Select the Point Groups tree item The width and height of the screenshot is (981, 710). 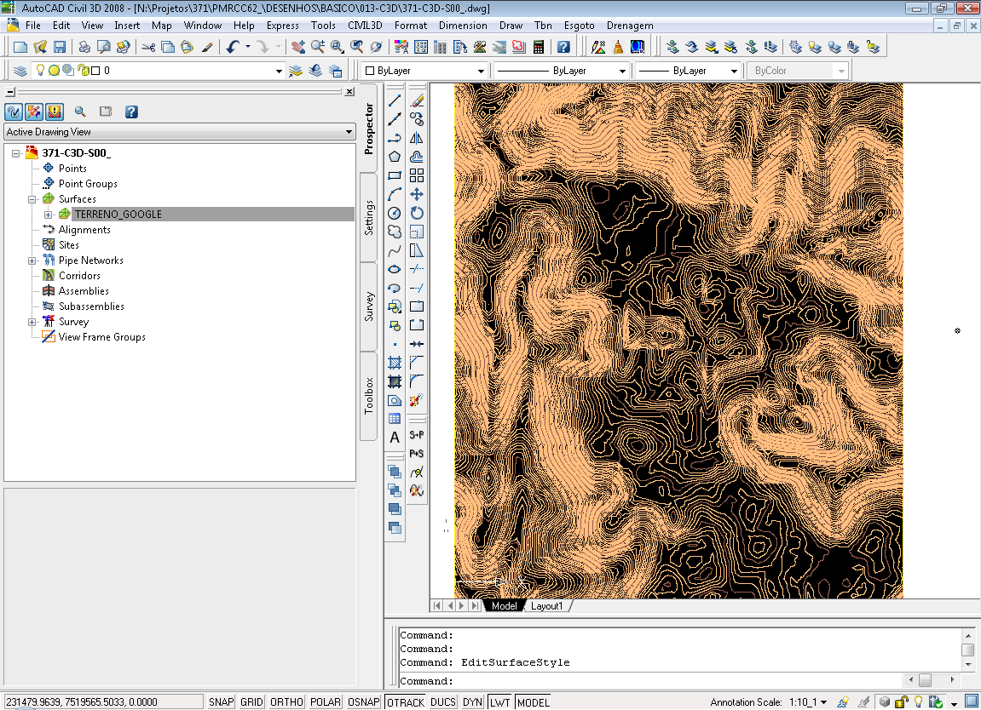[89, 184]
